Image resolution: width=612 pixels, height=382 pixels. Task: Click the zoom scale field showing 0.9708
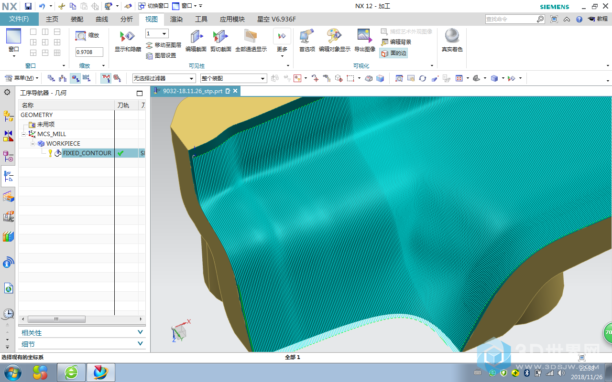pos(89,52)
